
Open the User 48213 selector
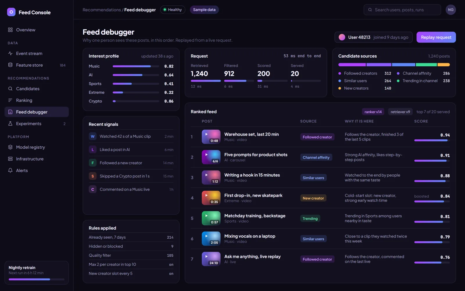click(373, 37)
